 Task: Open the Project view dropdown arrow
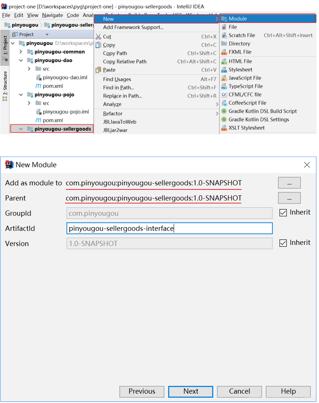point(47,34)
